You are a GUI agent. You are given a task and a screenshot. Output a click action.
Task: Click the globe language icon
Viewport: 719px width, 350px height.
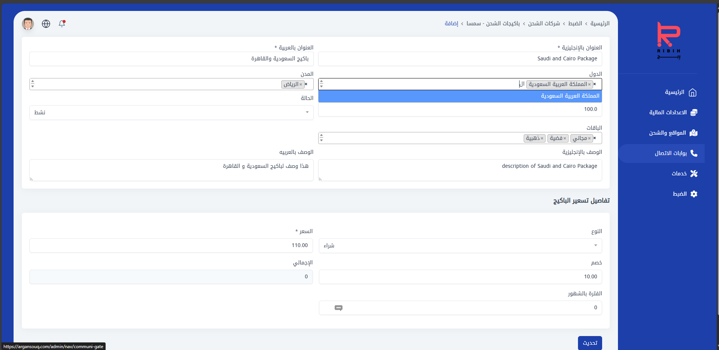[46, 24]
